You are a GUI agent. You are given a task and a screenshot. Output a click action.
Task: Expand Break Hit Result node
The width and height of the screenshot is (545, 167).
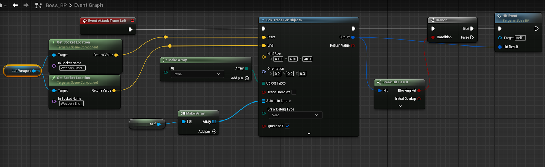pyautogui.click(x=400, y=106)
